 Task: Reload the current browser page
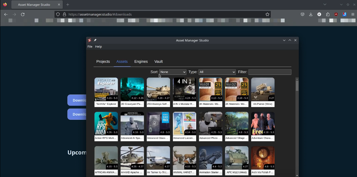23,14
